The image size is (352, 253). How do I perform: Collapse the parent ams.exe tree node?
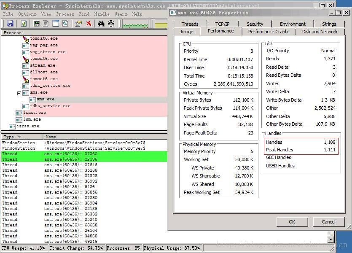19,93
